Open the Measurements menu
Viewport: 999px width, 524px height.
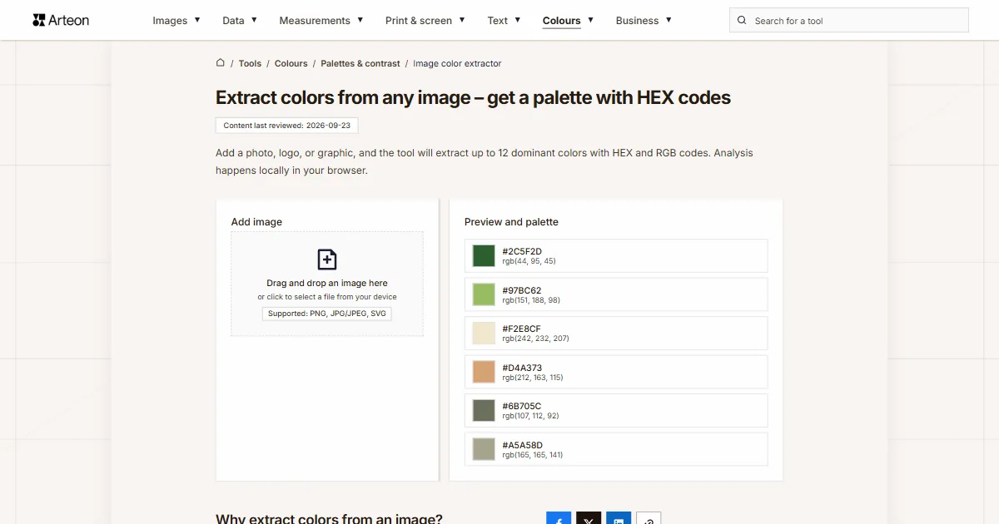click(x=321, y=20)
